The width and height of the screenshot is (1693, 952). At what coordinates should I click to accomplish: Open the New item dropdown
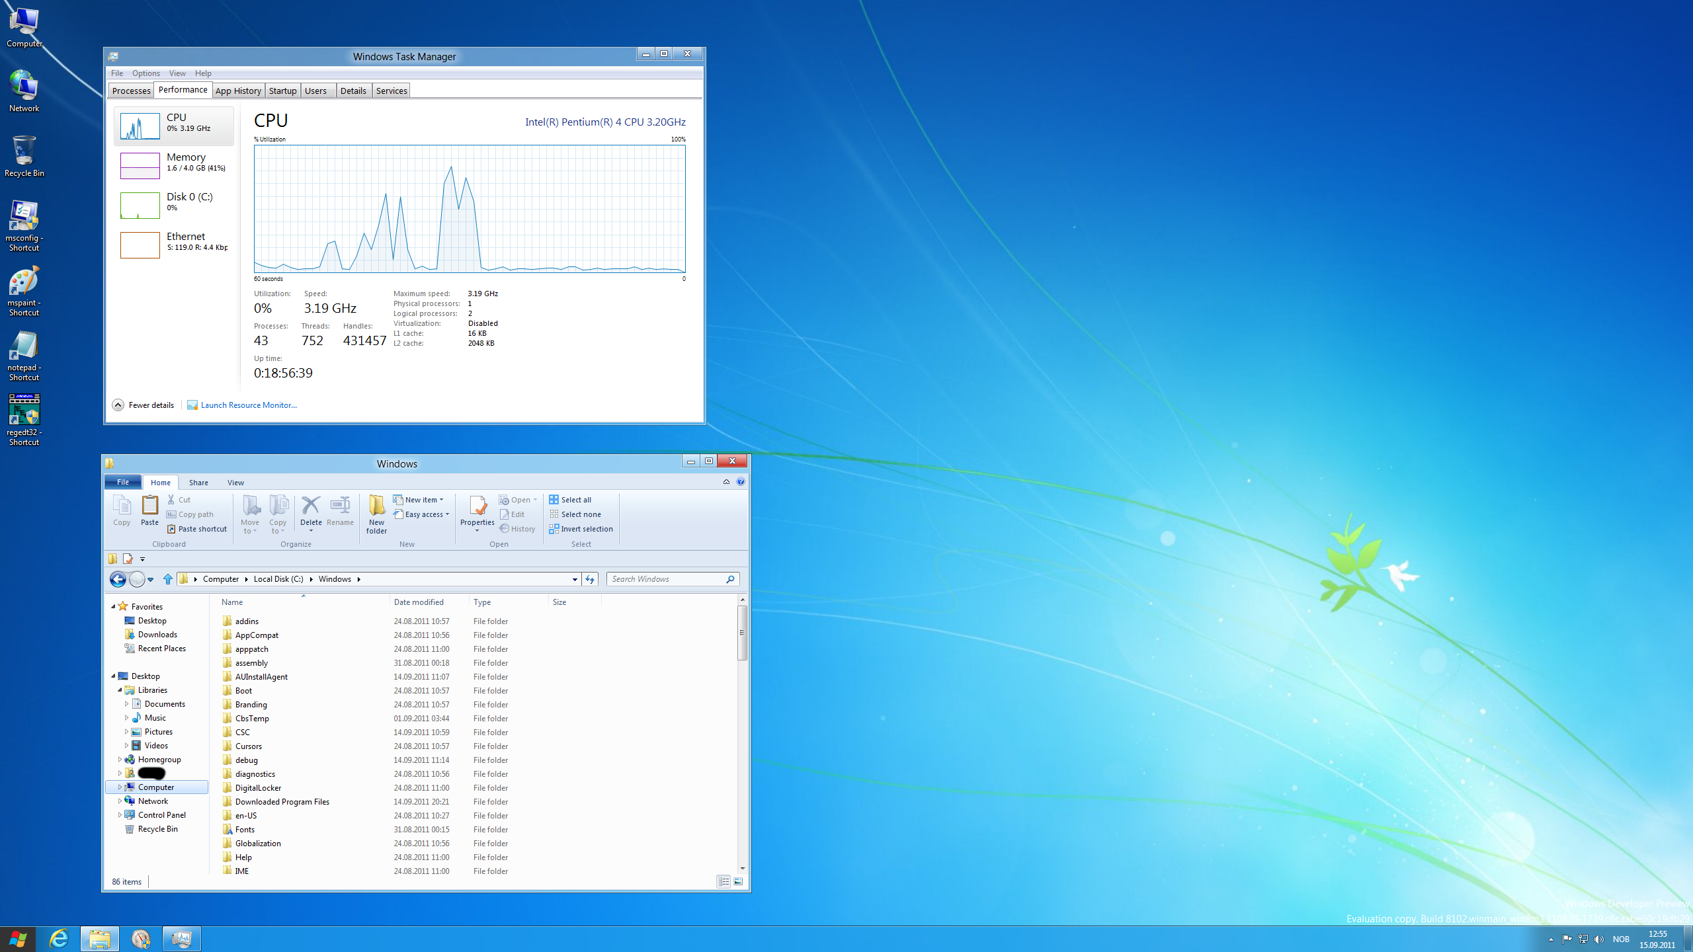pyautogui.click(x=419, y=500)
